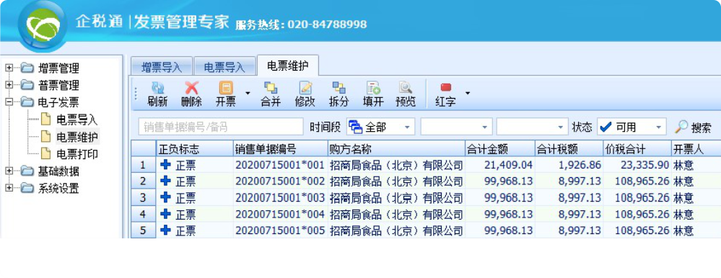Click the blue plus icon in row 1
Viewport: 721px width, 278px height.
point(165,165)
